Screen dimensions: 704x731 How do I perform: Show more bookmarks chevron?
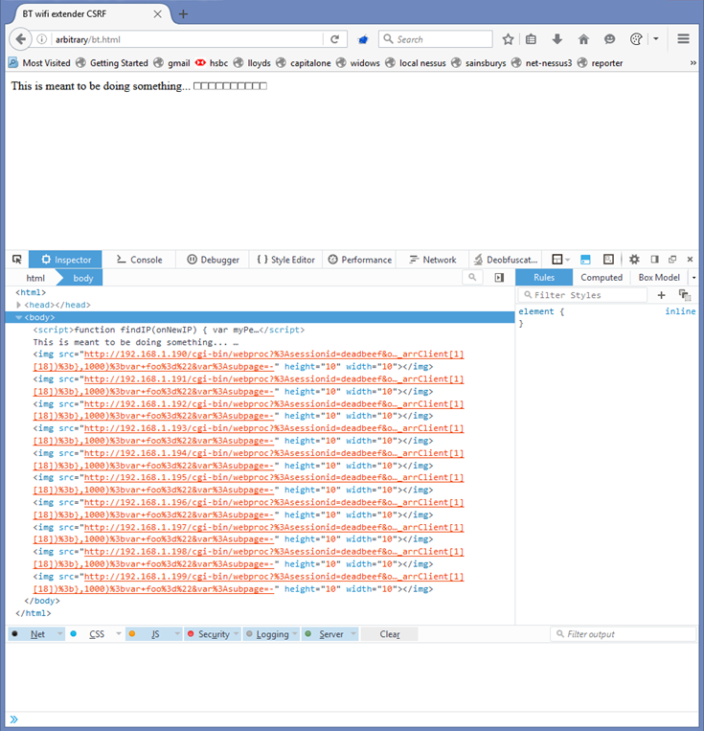pyautogui.click(x=693, y=63)
